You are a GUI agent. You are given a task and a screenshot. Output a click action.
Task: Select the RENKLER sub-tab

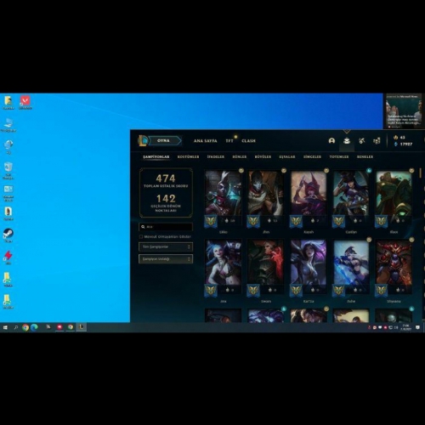(x=365, y=156)
